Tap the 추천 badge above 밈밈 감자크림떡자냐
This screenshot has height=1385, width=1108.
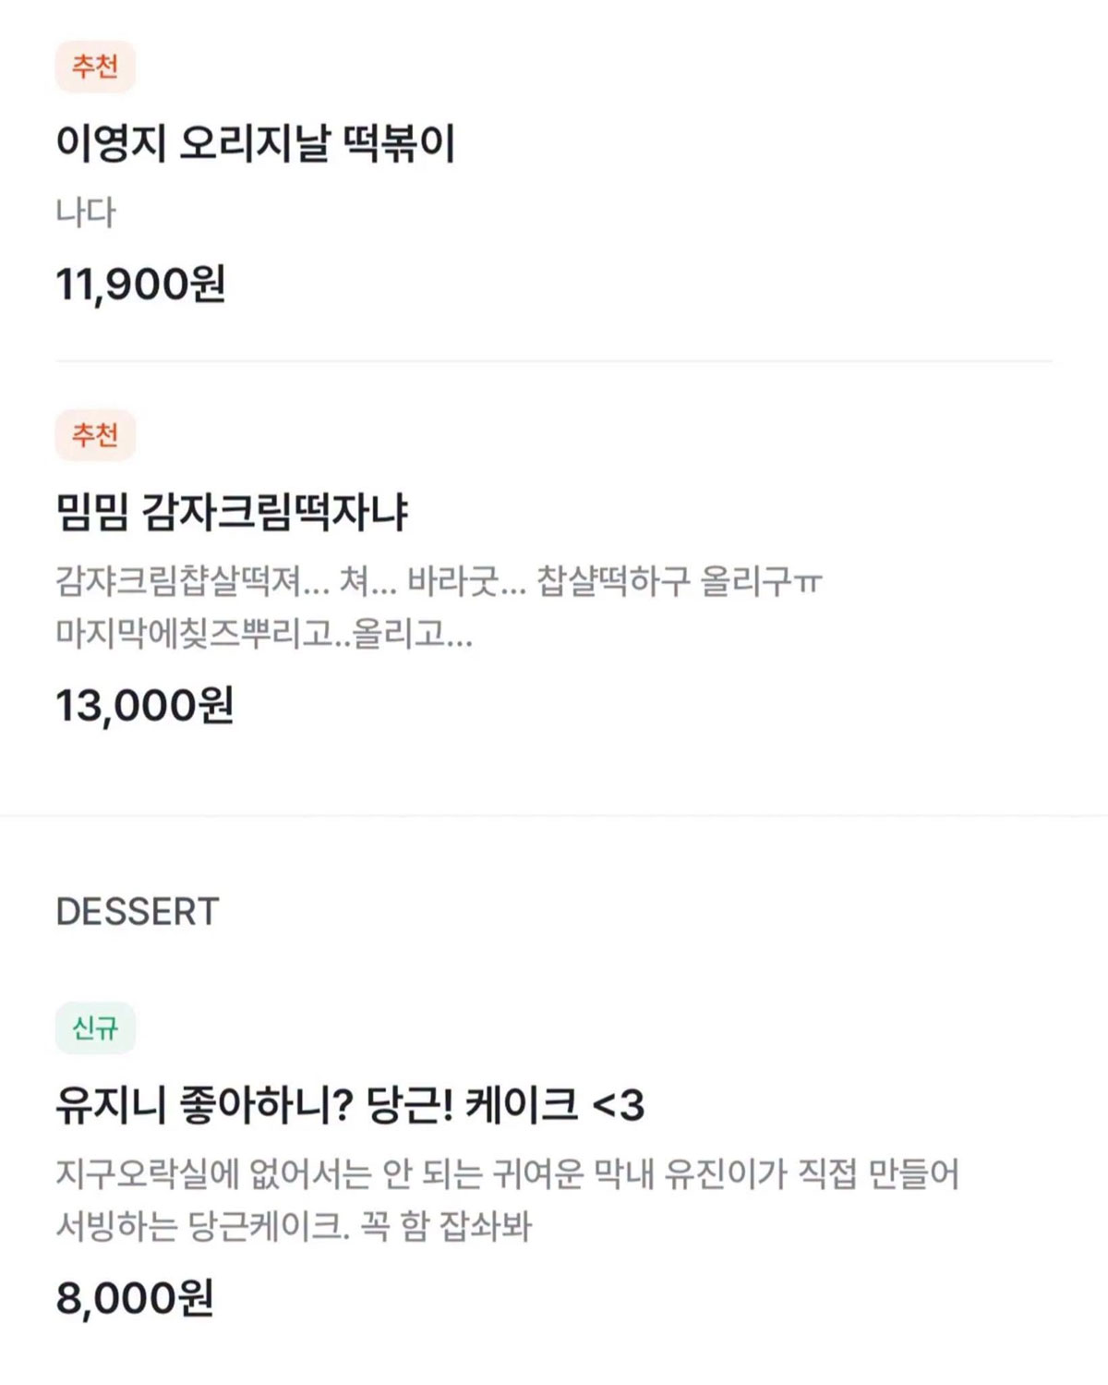[95, 434]
